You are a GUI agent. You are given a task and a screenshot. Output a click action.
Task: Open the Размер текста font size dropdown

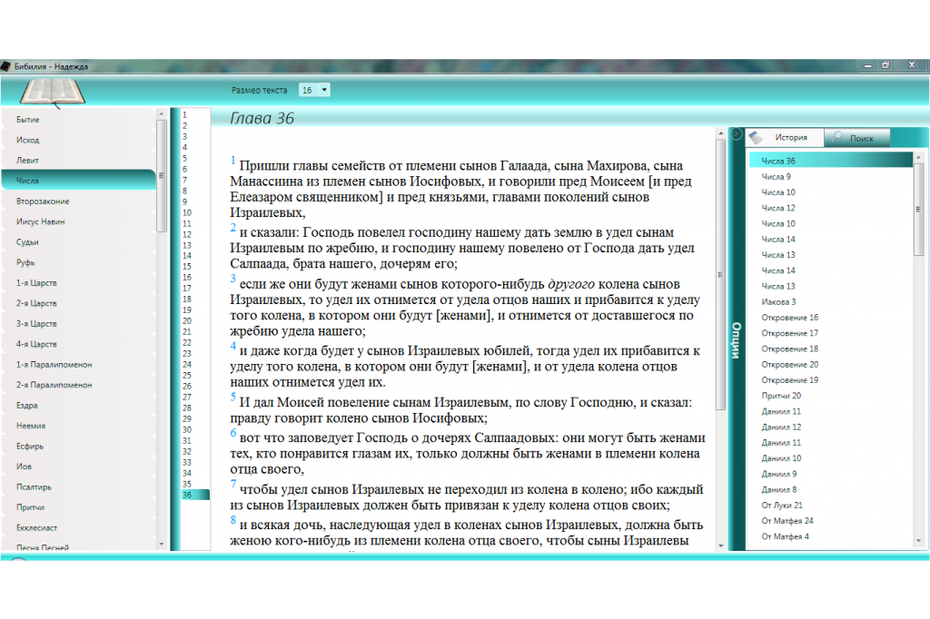(x=314, y=90)
